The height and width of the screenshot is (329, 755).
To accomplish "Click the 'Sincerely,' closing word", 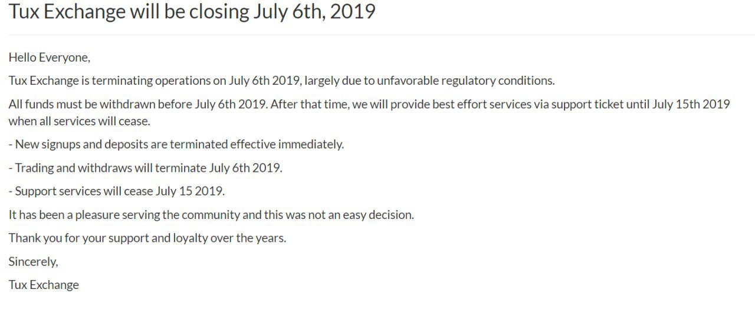I will pyautogui.click(x=33, y=261).
